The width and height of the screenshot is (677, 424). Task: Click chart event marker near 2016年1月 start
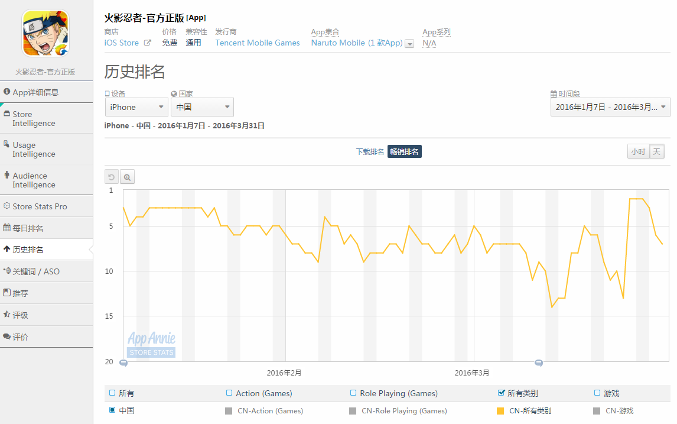coord(123,363)
